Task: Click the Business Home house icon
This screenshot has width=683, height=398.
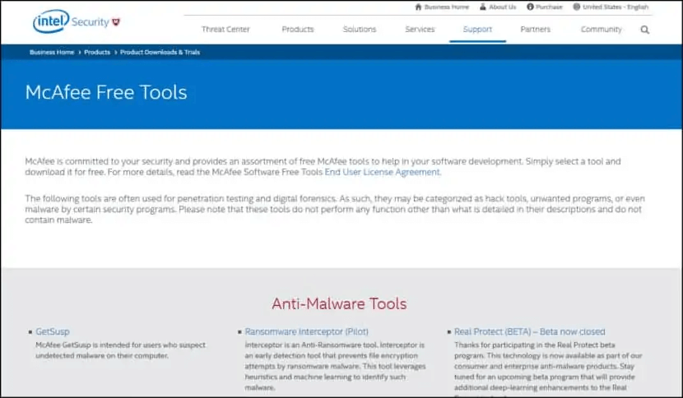Action: click(x=418, y=7)
